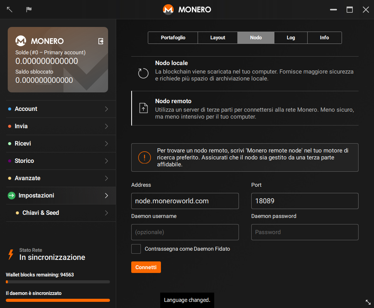Expand the Account menu chevron
The height and width of the screenshot is (308, 374).
[x=107, y=109]
